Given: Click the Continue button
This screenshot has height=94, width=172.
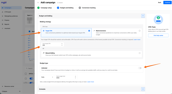Looking at the screenshot, I should (167, 3).
